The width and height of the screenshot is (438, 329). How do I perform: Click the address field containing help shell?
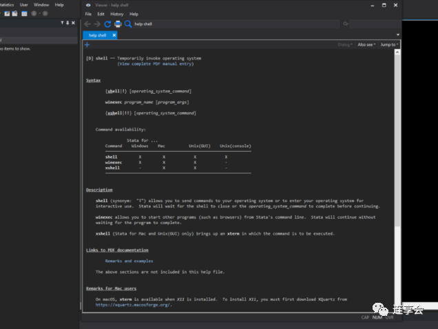[x=236, y=24]
